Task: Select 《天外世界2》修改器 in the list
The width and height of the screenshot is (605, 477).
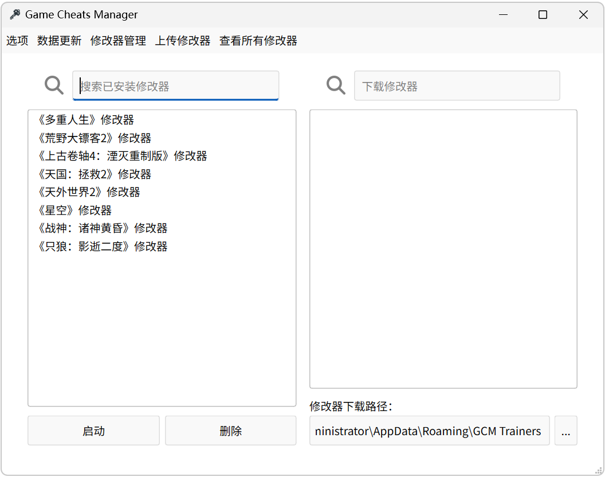Action: tap(162, 192)
